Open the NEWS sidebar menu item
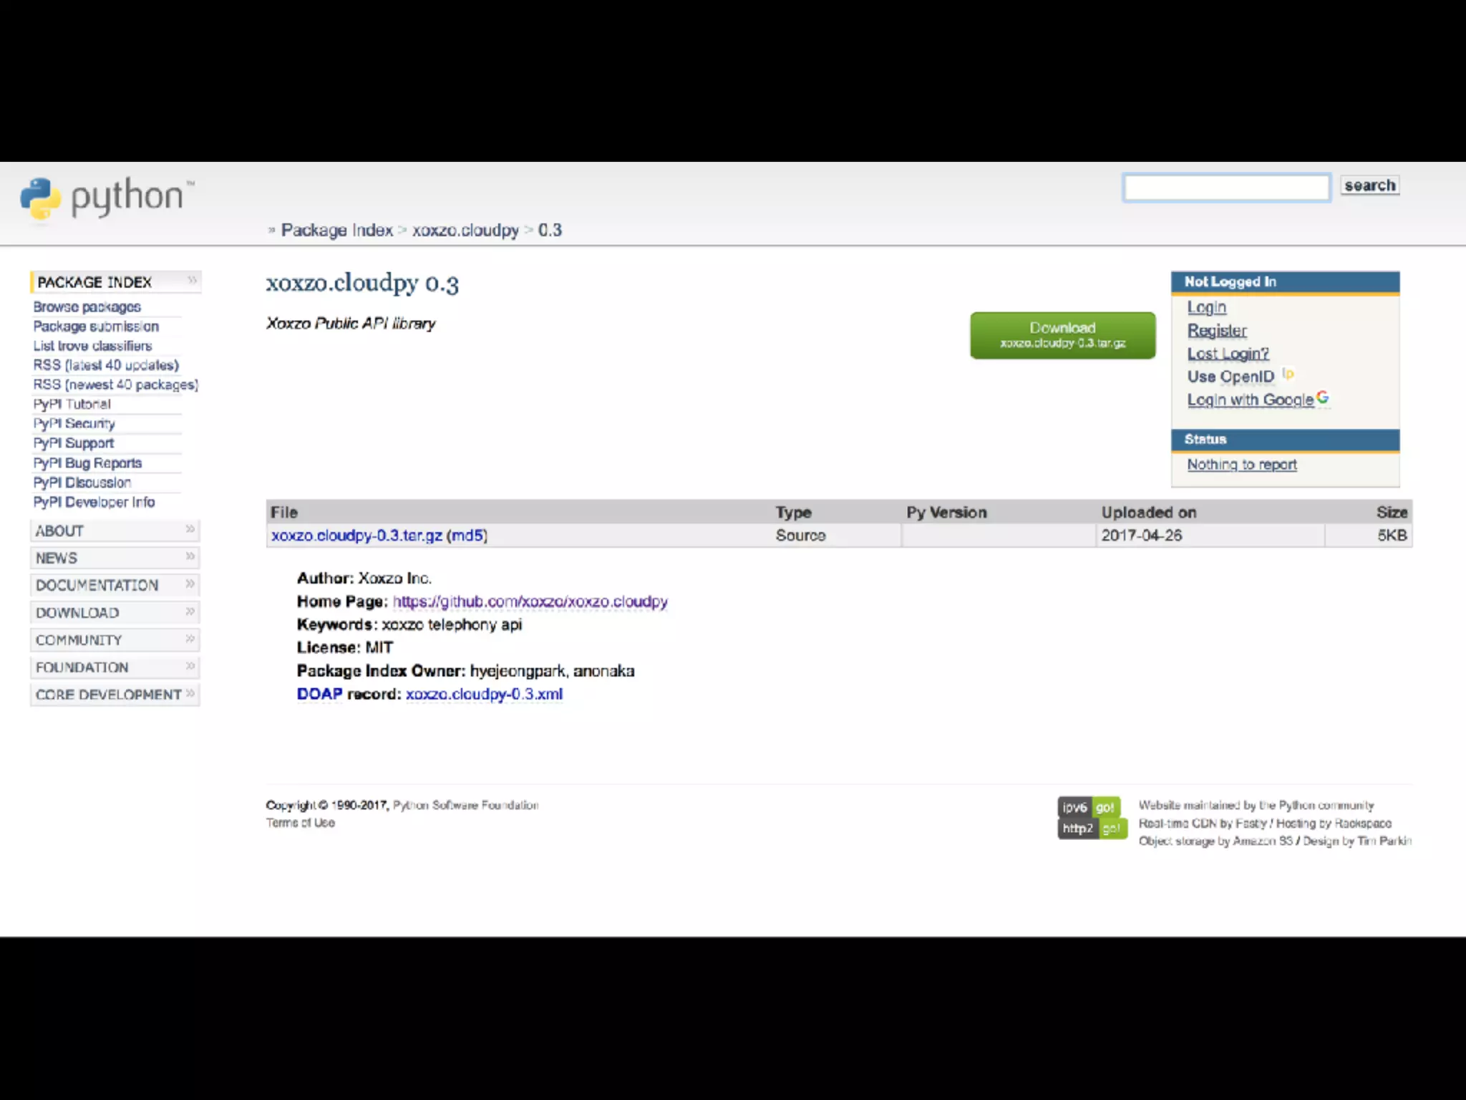Viewport: 1466px width, 1100px height. [115, 558]
